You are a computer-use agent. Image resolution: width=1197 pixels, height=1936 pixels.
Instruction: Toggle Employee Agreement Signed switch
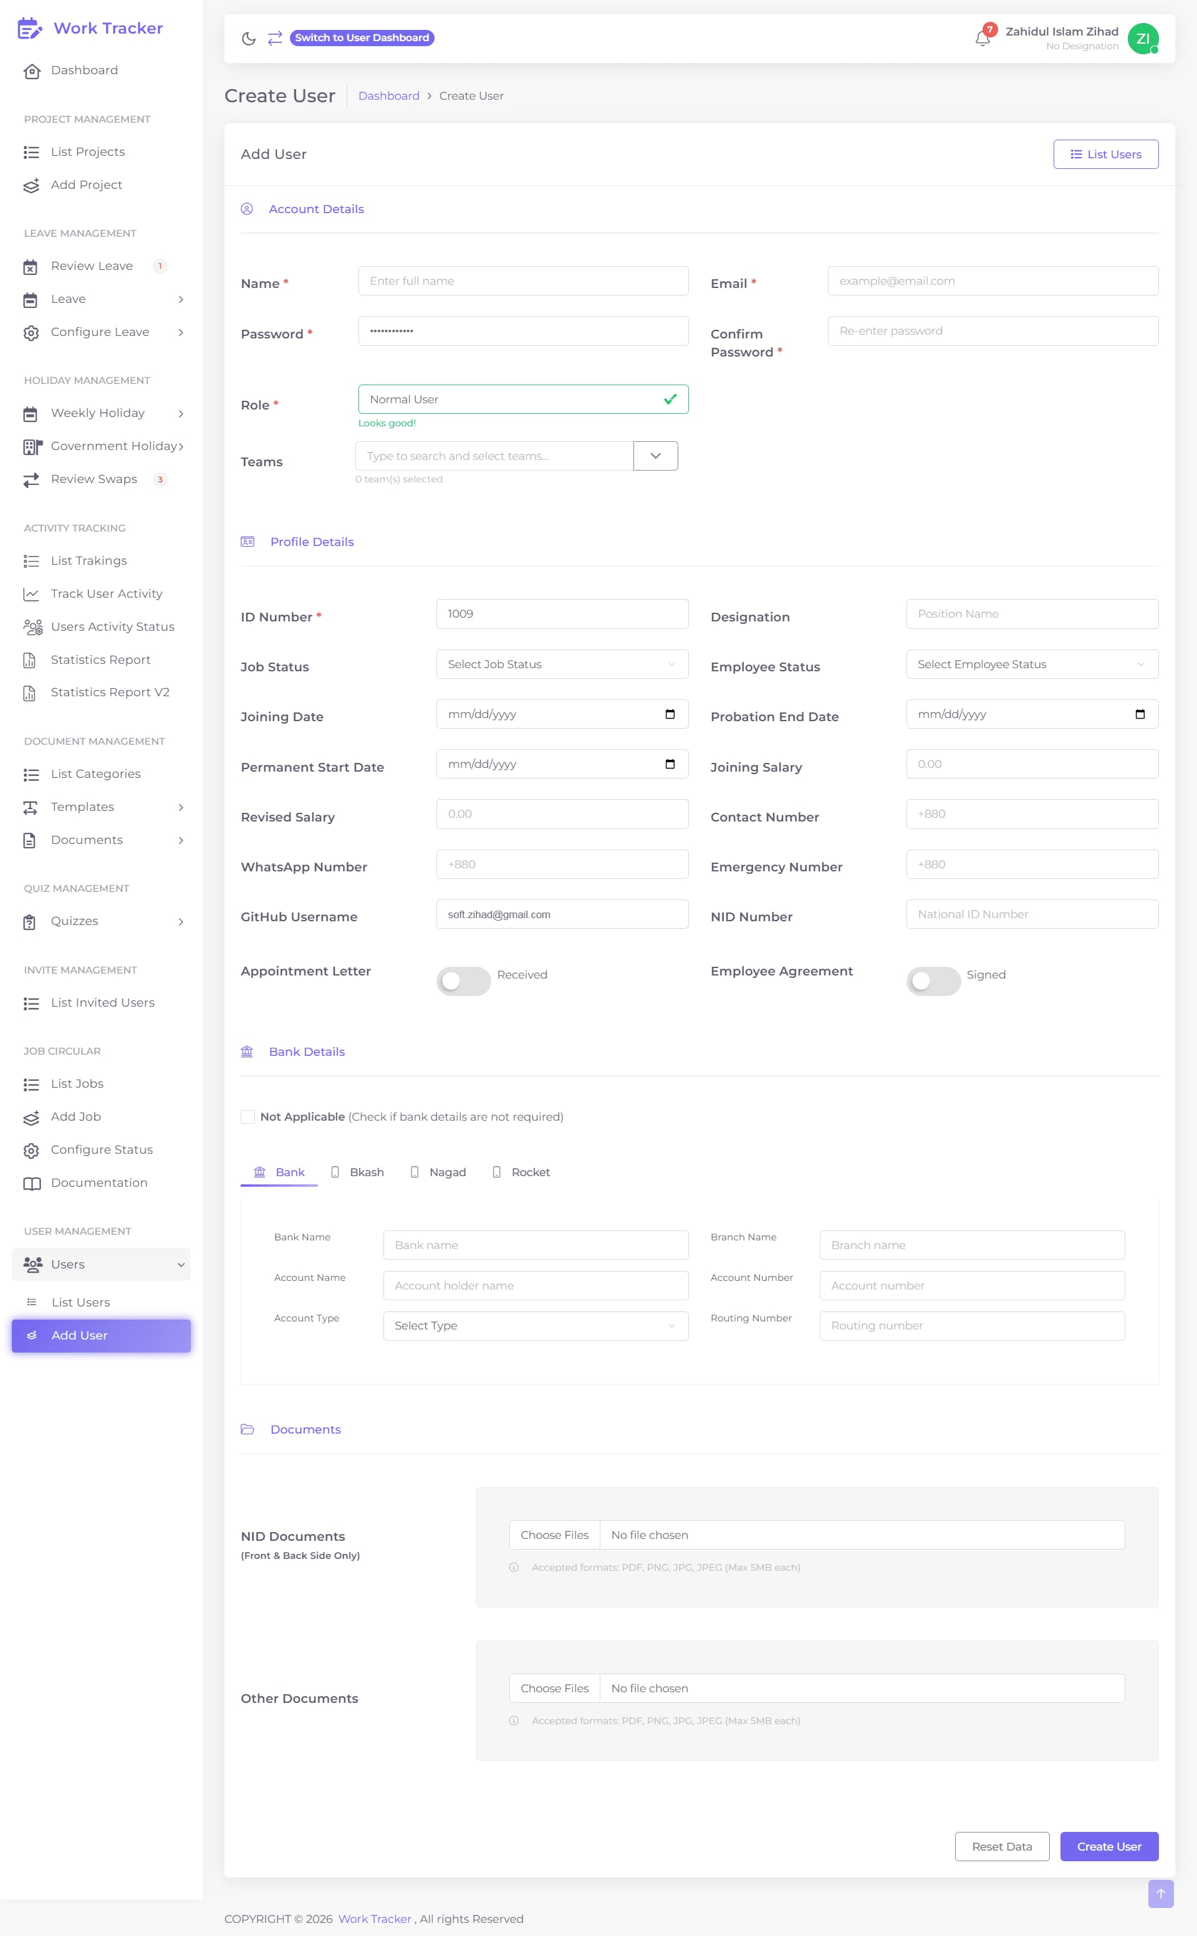(933, 980)
